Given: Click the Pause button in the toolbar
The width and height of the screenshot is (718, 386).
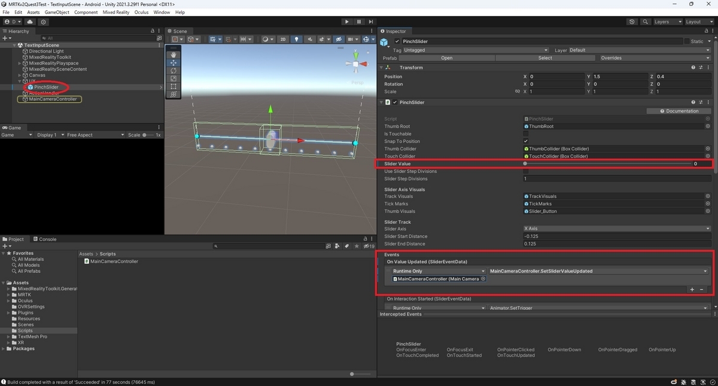Looking at the screenshot, I should tap(359, 22).
